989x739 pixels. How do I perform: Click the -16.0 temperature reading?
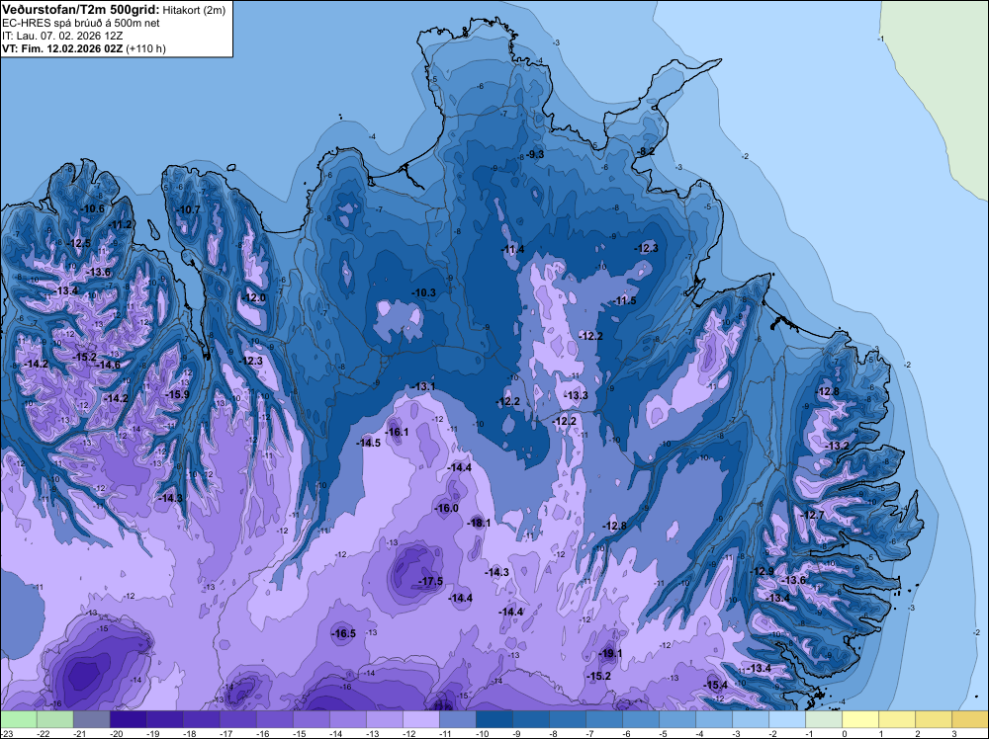[446, 508]
